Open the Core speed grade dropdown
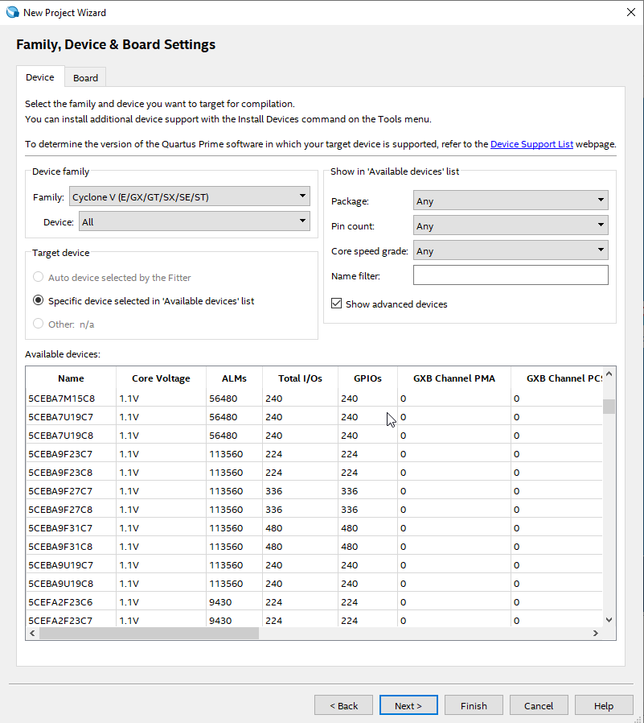This screenshot has height=723, width=644. (x=511, y=250)
